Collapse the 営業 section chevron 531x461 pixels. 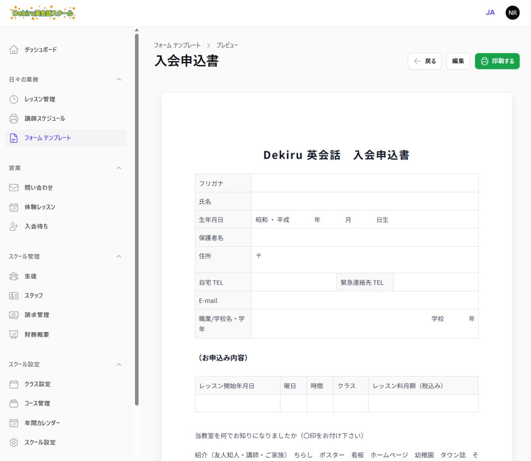(x=119, y=168)
